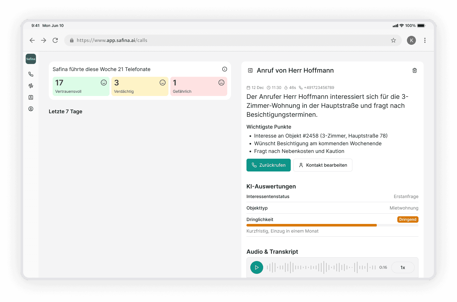Open the profile via the user circle sidebar icon

tap(31, 109)
